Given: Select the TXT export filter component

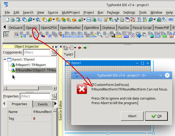Looking at the screenshot, I should coord(68,35).
